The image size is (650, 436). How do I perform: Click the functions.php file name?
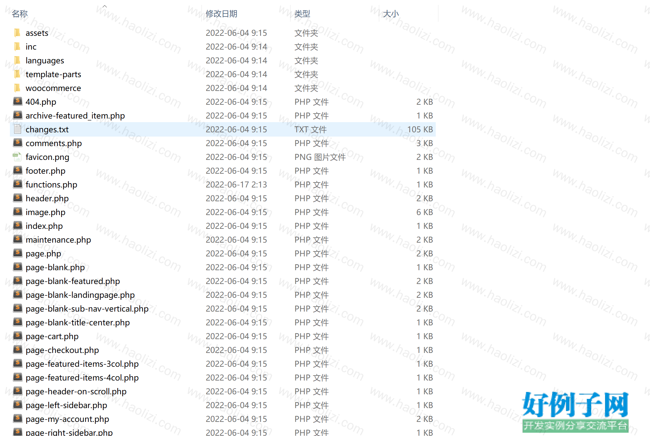point(51,185)
